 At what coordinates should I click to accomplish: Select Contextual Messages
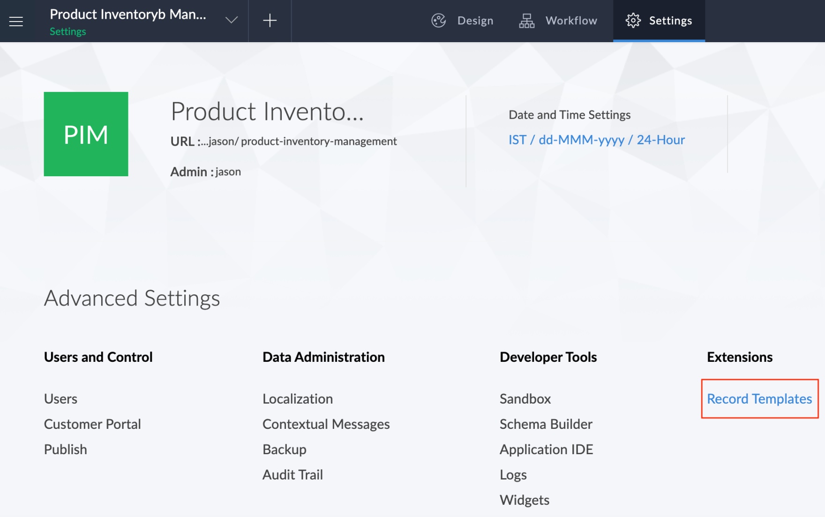point(326,424)
